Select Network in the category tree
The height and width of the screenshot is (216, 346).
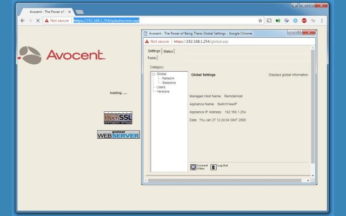168,78
